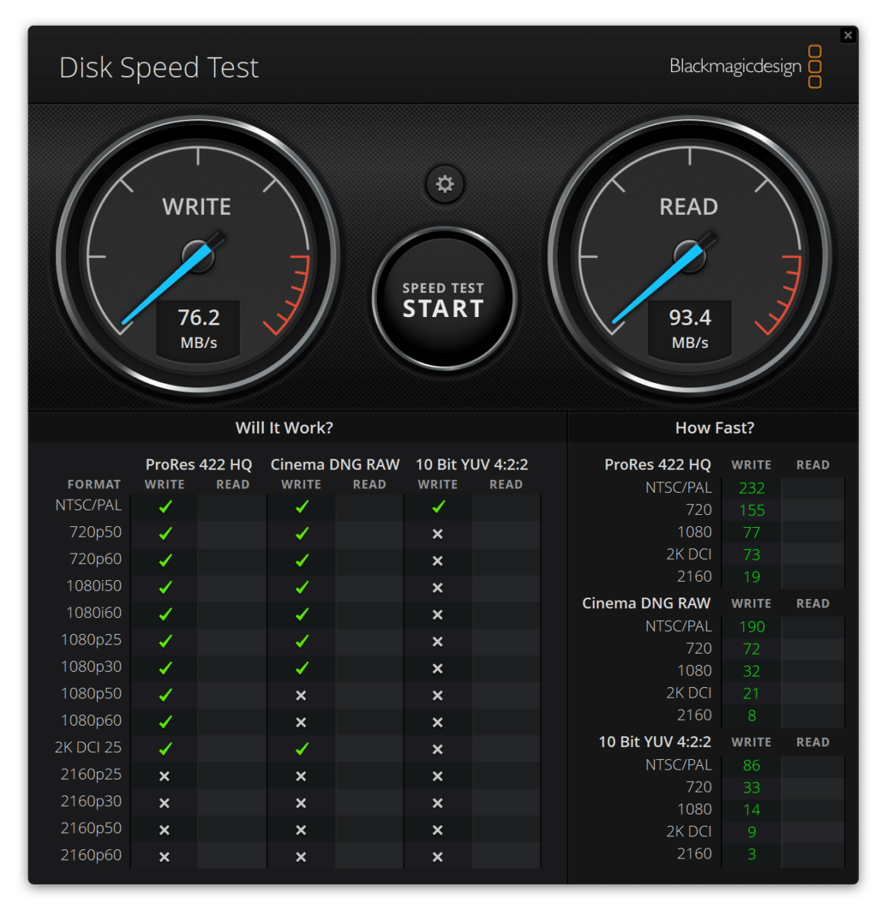Click 2160p25 ProRes 422 HQ write cross
Image resolution: width=887 pixels, height=916 pixels.
click(165, 776)
